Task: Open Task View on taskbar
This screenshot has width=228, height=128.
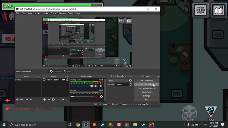Action: coord(69,125)
